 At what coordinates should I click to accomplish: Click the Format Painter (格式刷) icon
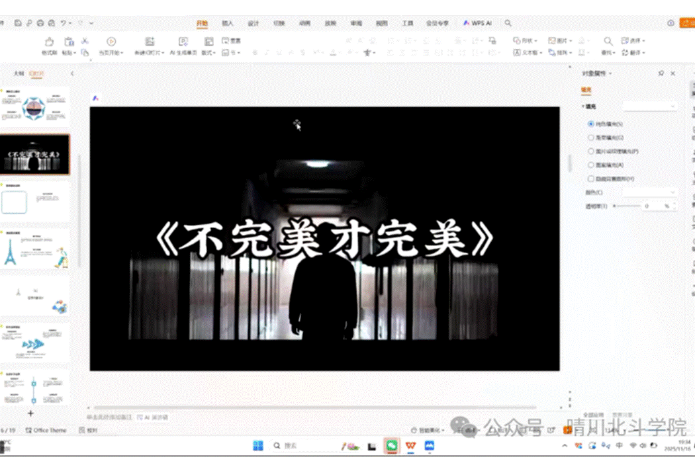coord(49,42)
